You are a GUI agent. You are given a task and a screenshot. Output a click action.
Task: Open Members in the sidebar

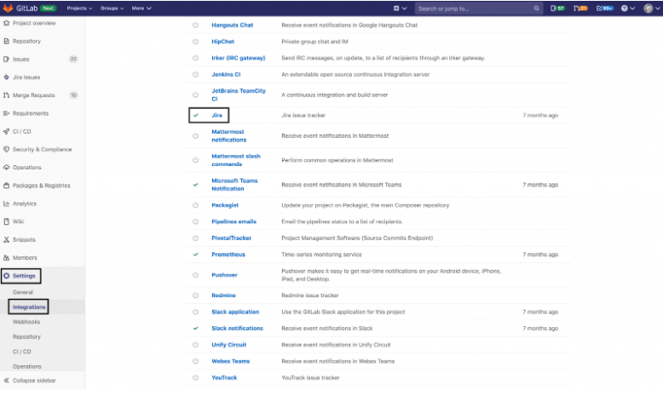pyautogui.click(x=20, y=258)
